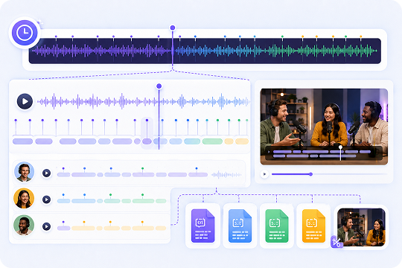Select the last yellow segment pill in the zoomed timeline
Image resolution: width=402 pixels, height=268 pixels.
point(242,141)
